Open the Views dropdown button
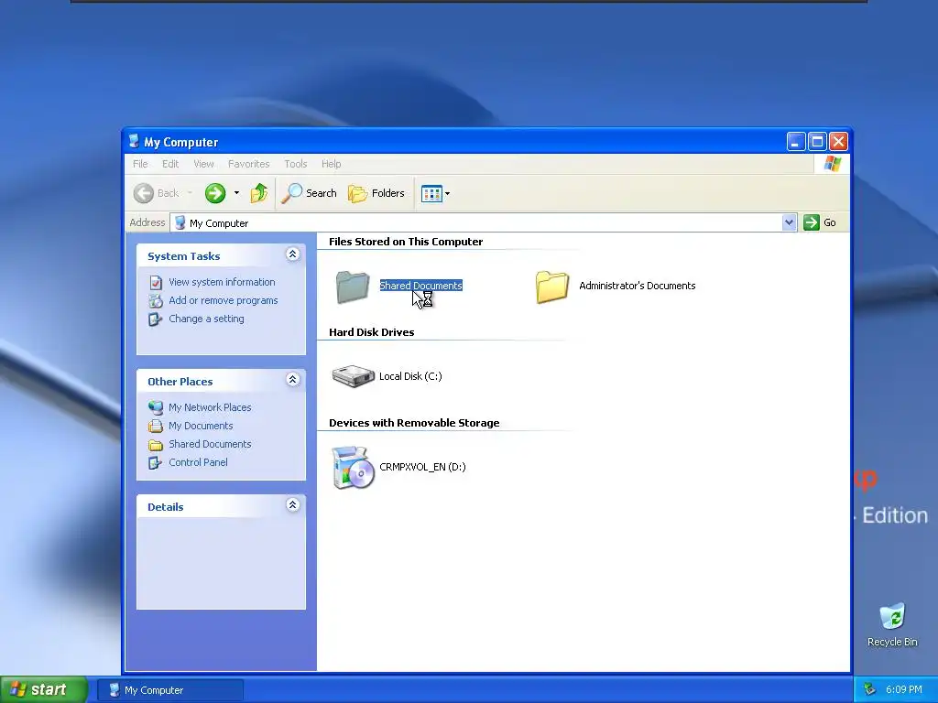The image size is (938, 703). pos(435,193)
